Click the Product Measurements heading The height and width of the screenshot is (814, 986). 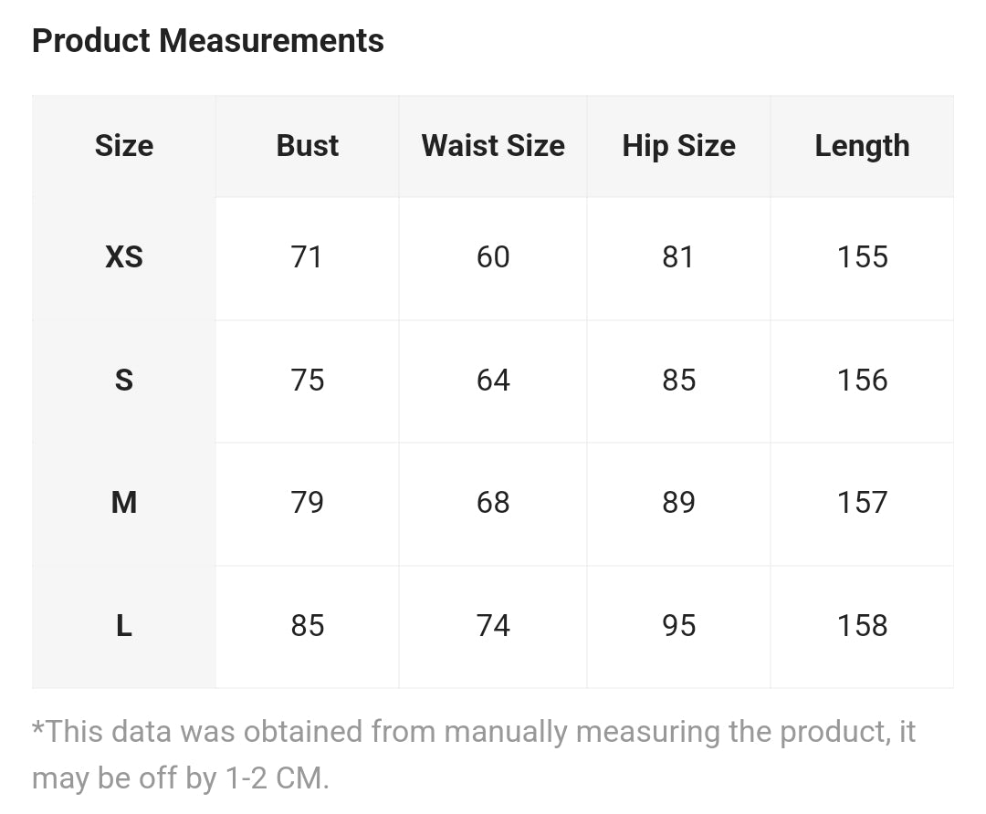point(207,41)
